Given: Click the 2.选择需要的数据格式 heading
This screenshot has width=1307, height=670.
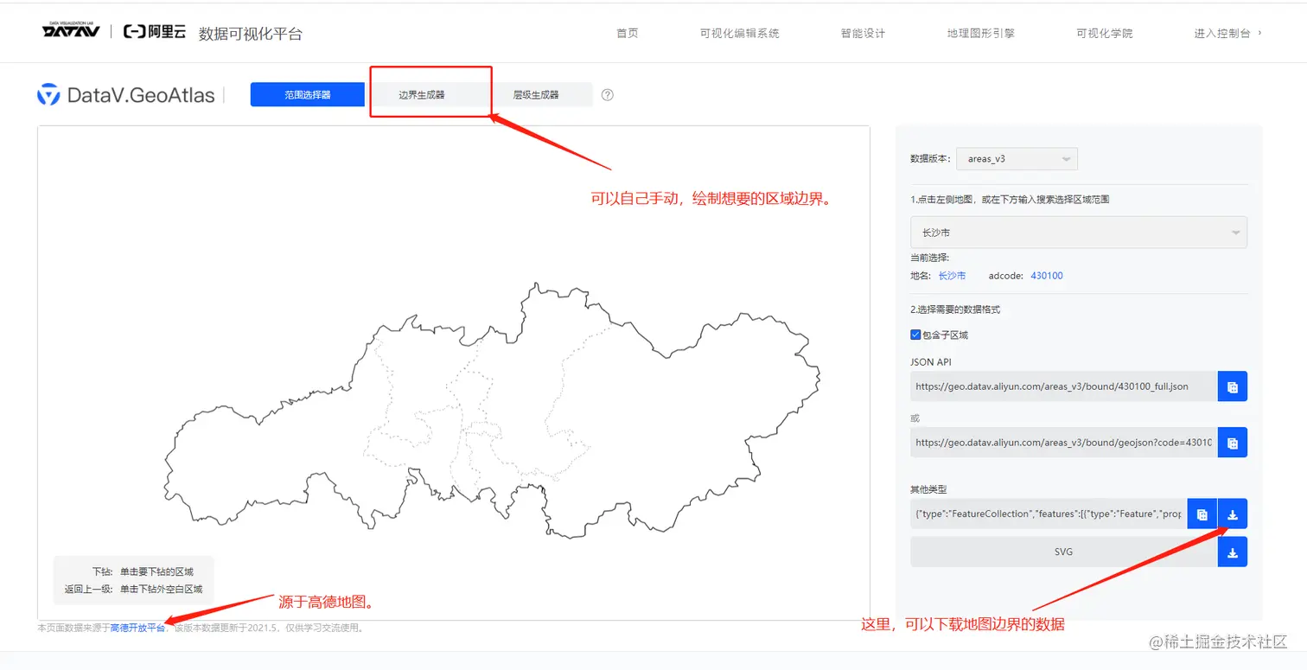Looking at the screenshot, I should (955, 309).
